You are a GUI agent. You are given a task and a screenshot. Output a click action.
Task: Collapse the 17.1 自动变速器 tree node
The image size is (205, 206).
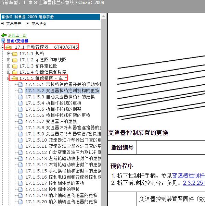[x=2, y=47]
